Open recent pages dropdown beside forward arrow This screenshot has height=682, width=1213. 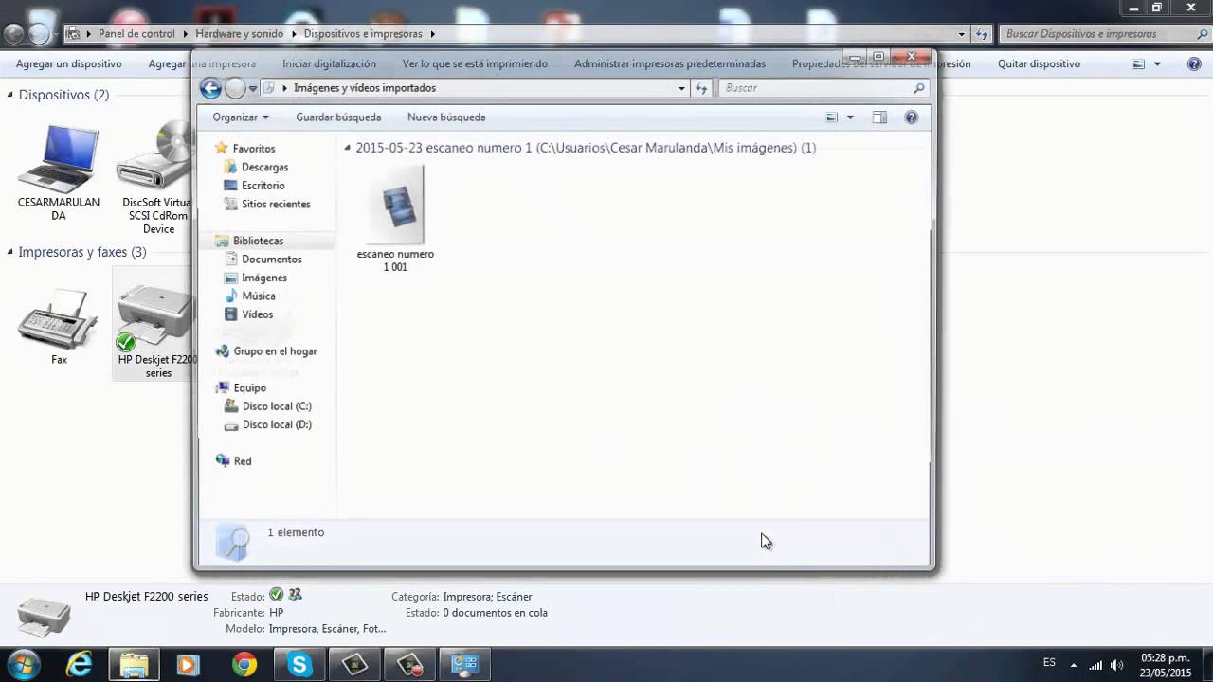coord(253,88)
